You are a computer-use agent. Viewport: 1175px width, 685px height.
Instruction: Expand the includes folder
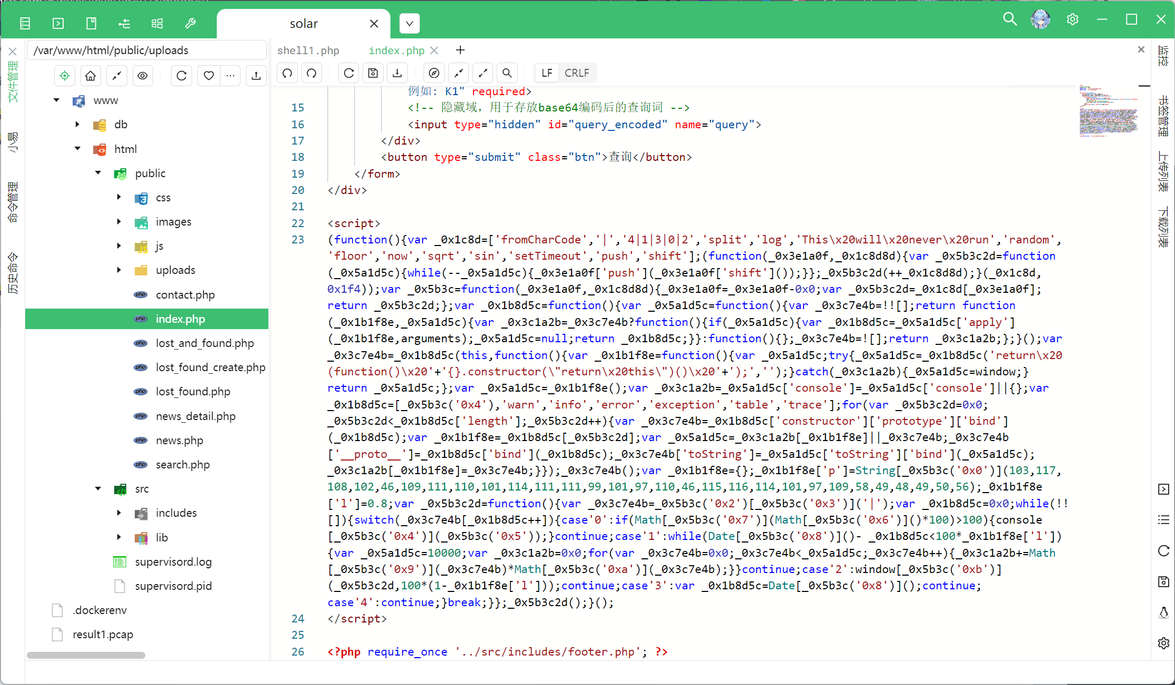coord(119,513)
